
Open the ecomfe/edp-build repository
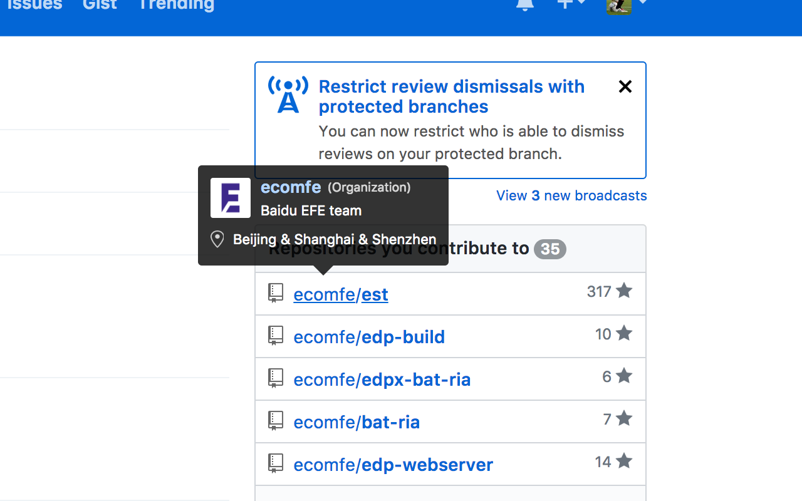(x=369, y=337)
